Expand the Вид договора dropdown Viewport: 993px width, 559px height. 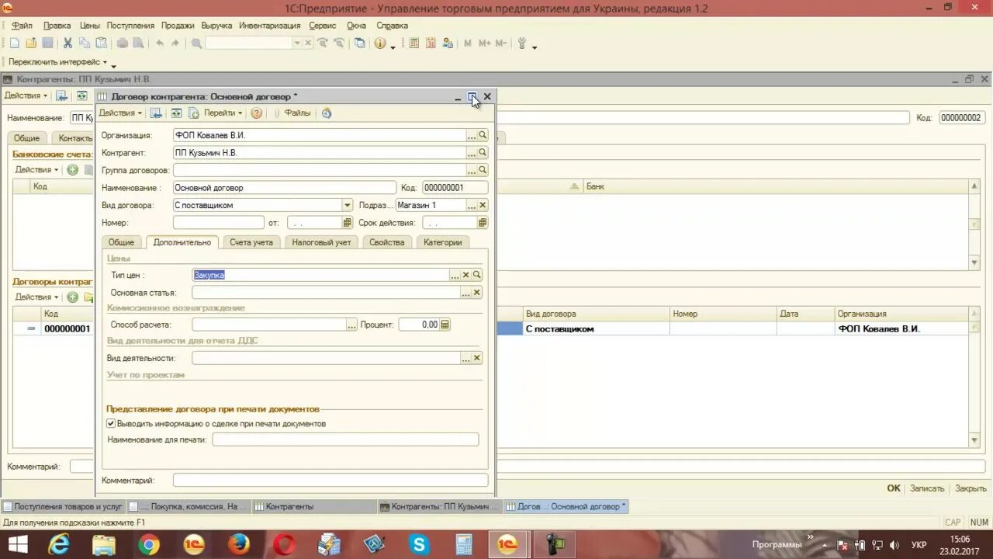(348, 205)
